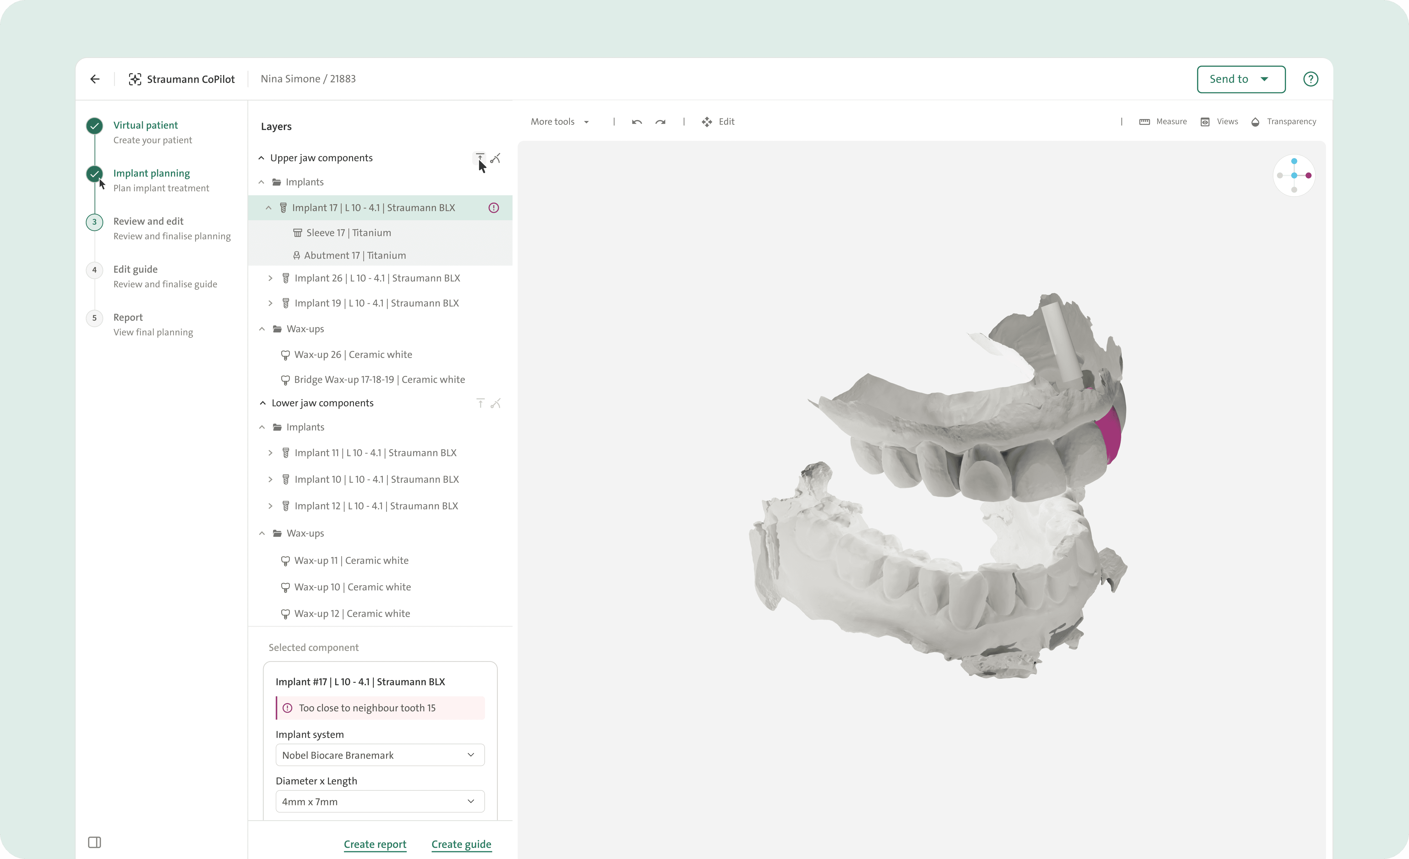Toggle the sidebar panel icon at bottom left
The image size is (1409, 859).
click(94, 842)
